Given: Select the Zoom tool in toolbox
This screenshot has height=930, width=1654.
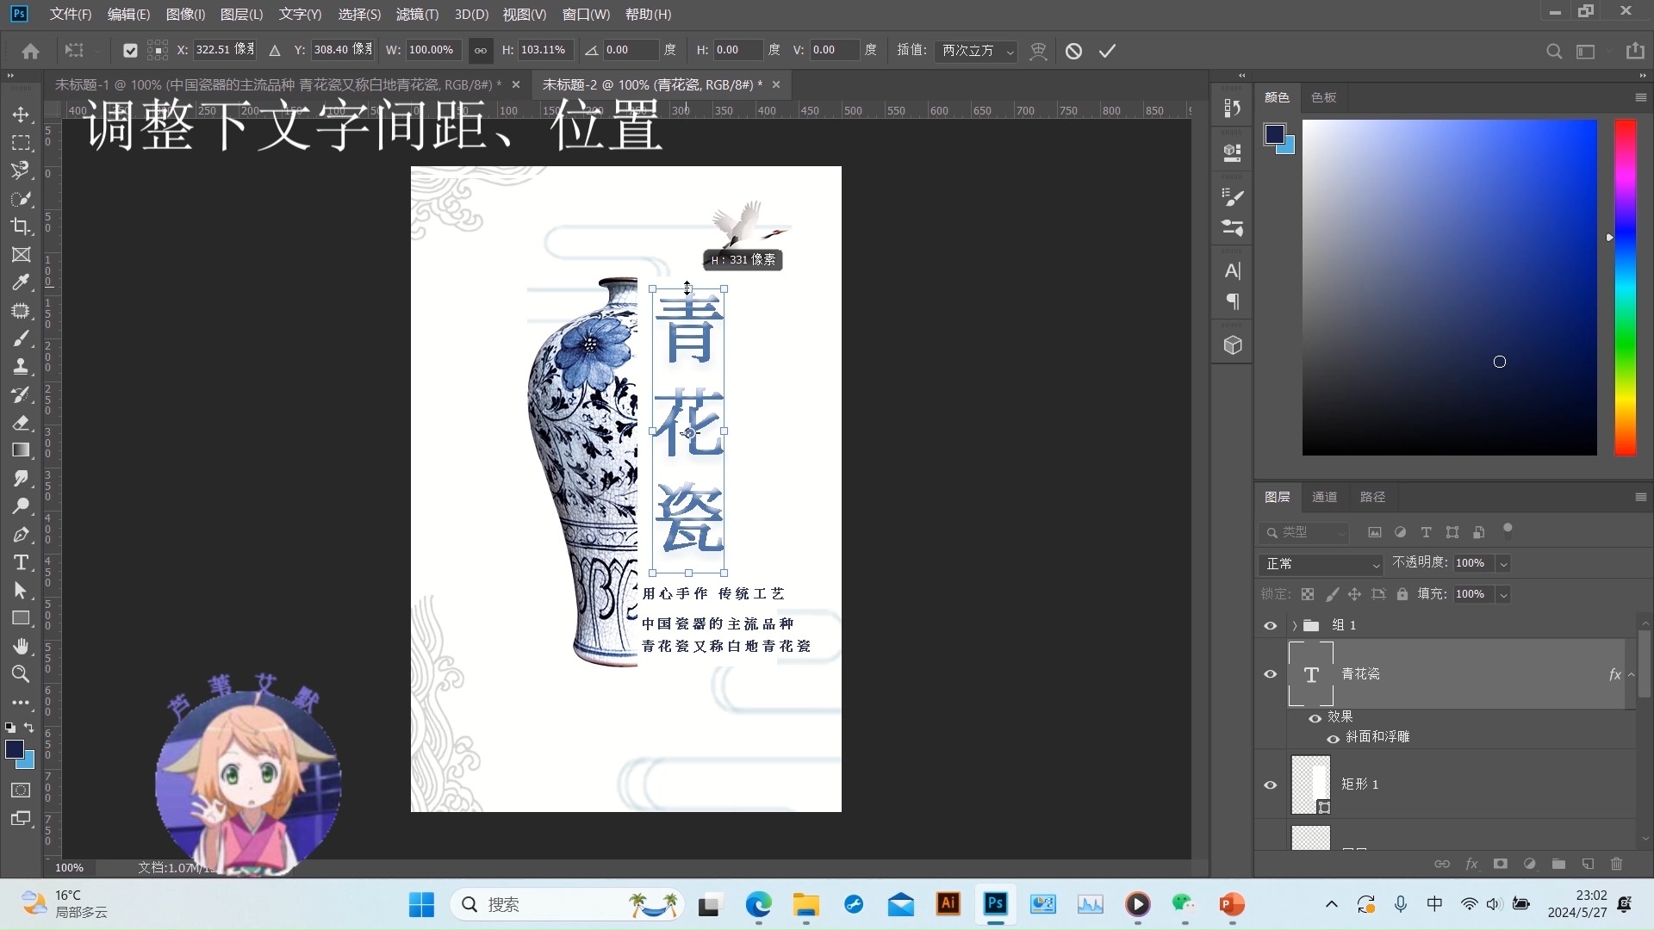Looking at the screenshot, I should 21,674.
